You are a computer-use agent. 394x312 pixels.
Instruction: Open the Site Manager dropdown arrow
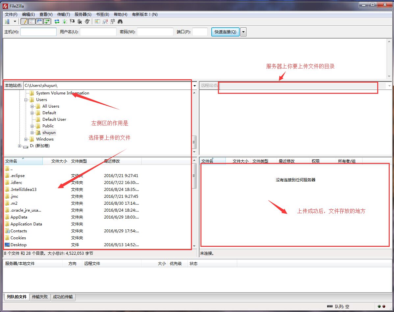click(x=15, y=22)
